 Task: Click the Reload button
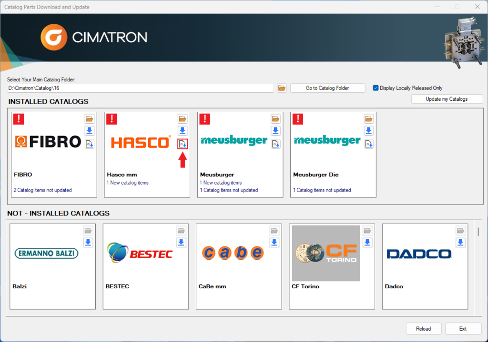[423, 329]
